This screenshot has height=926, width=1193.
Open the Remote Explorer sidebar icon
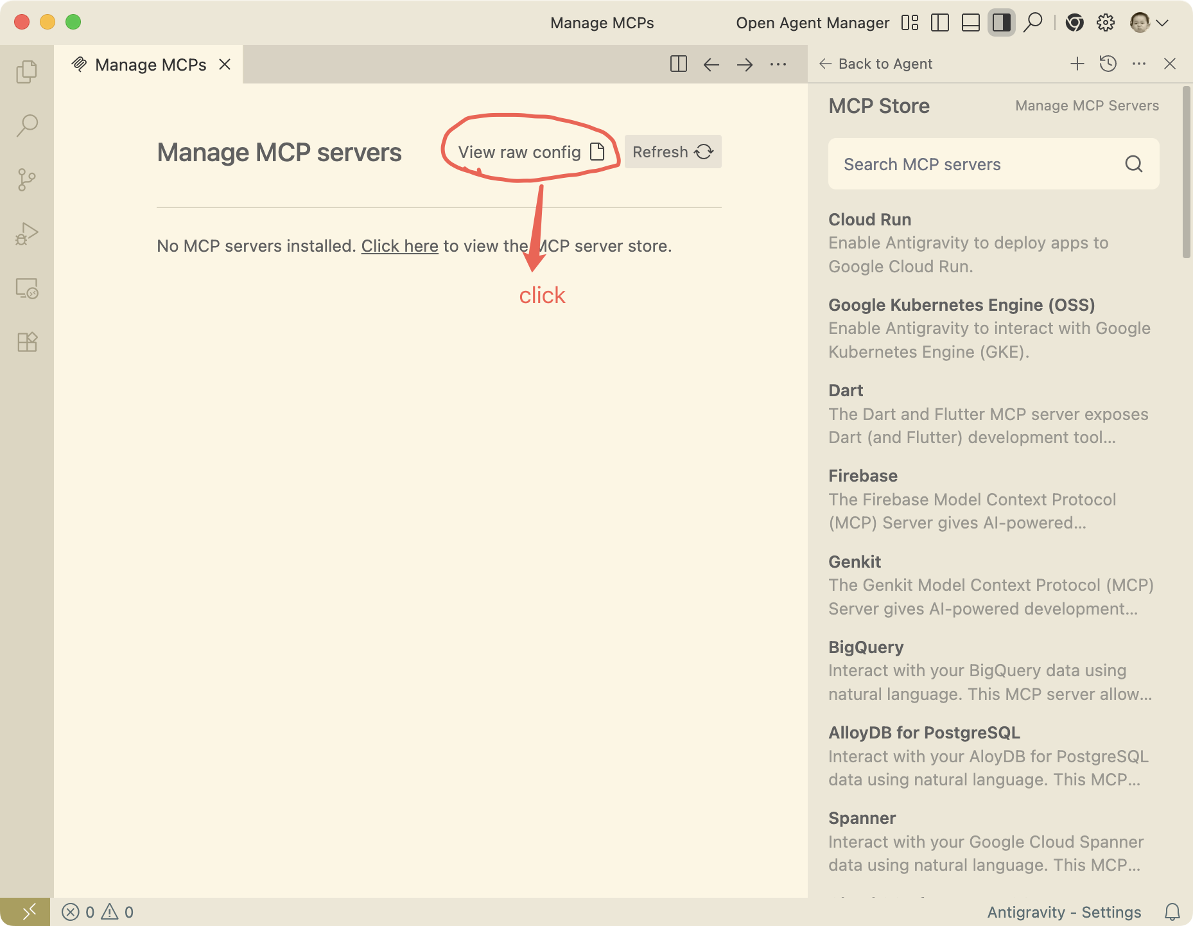[x=27, y=288]
